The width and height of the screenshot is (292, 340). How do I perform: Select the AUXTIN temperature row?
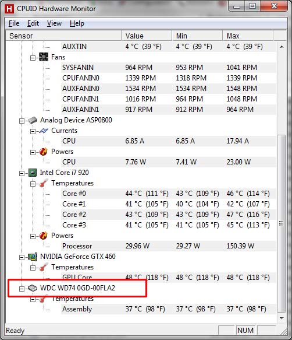(x=169, y=47)
